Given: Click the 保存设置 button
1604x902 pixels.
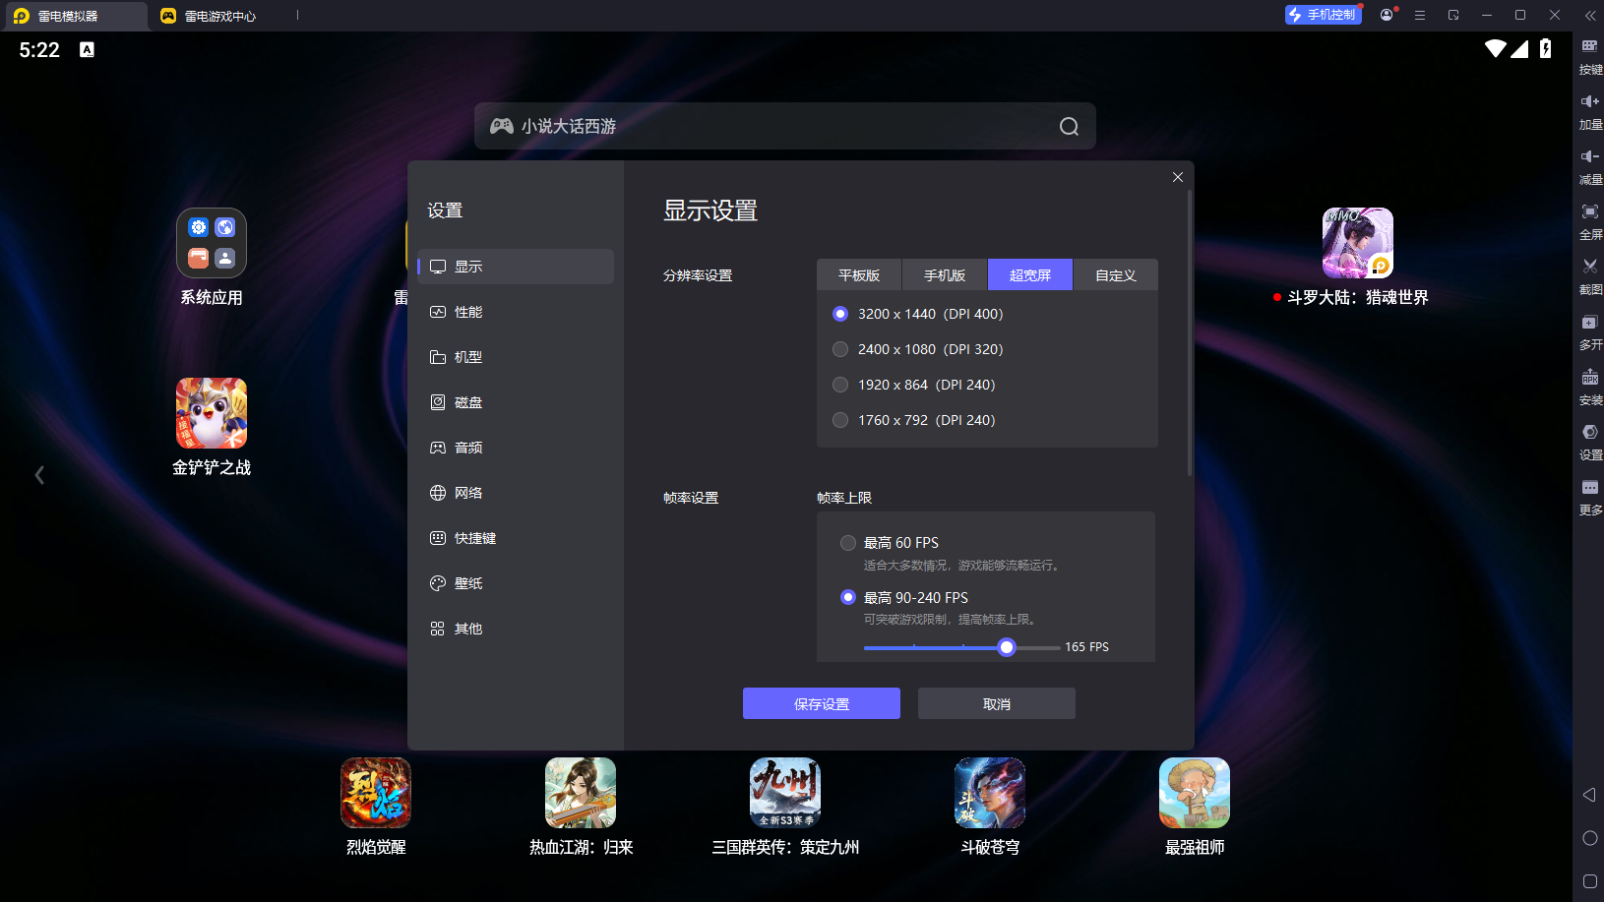Looking at the screenshot, I should [821, 703].
